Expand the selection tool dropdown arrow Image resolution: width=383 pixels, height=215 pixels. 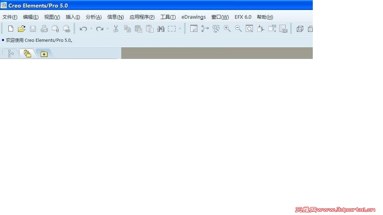pos(180,29)
